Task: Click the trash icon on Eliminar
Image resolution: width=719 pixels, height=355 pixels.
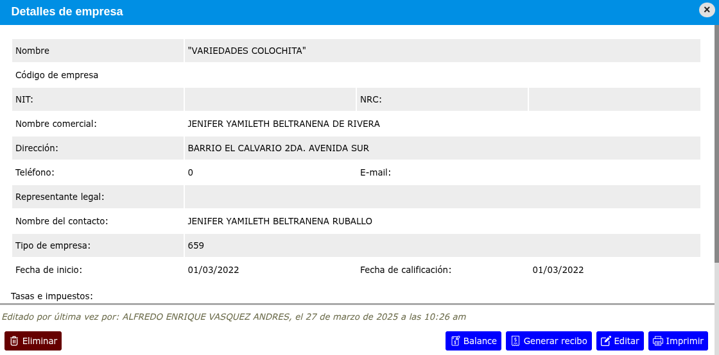Action: point(14,341)
